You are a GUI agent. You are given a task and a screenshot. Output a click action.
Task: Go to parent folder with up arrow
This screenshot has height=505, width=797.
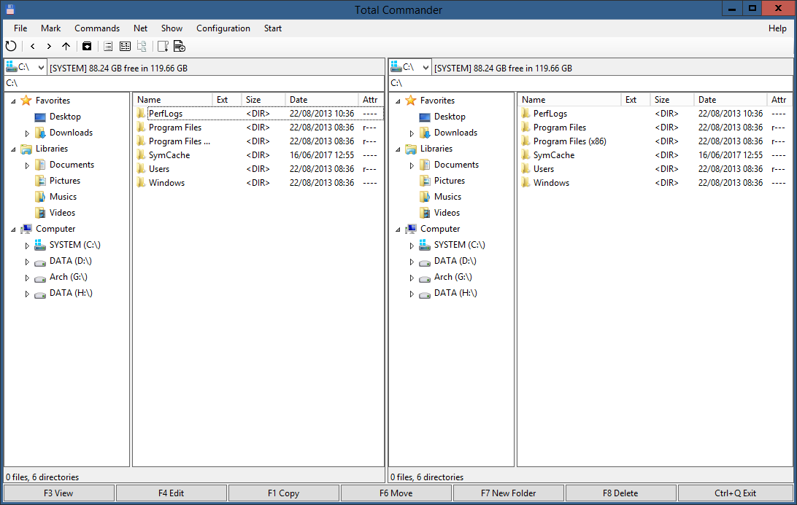(x=66, y=46)
